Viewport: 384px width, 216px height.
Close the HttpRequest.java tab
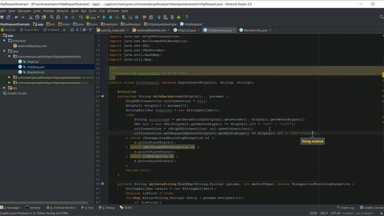coord(234,30)
